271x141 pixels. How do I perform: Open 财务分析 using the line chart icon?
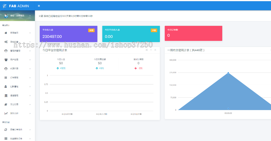[x=6, y=113]
